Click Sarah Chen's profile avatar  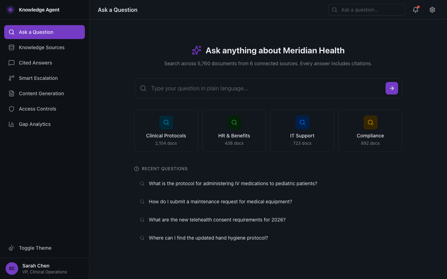pos(12,268)
